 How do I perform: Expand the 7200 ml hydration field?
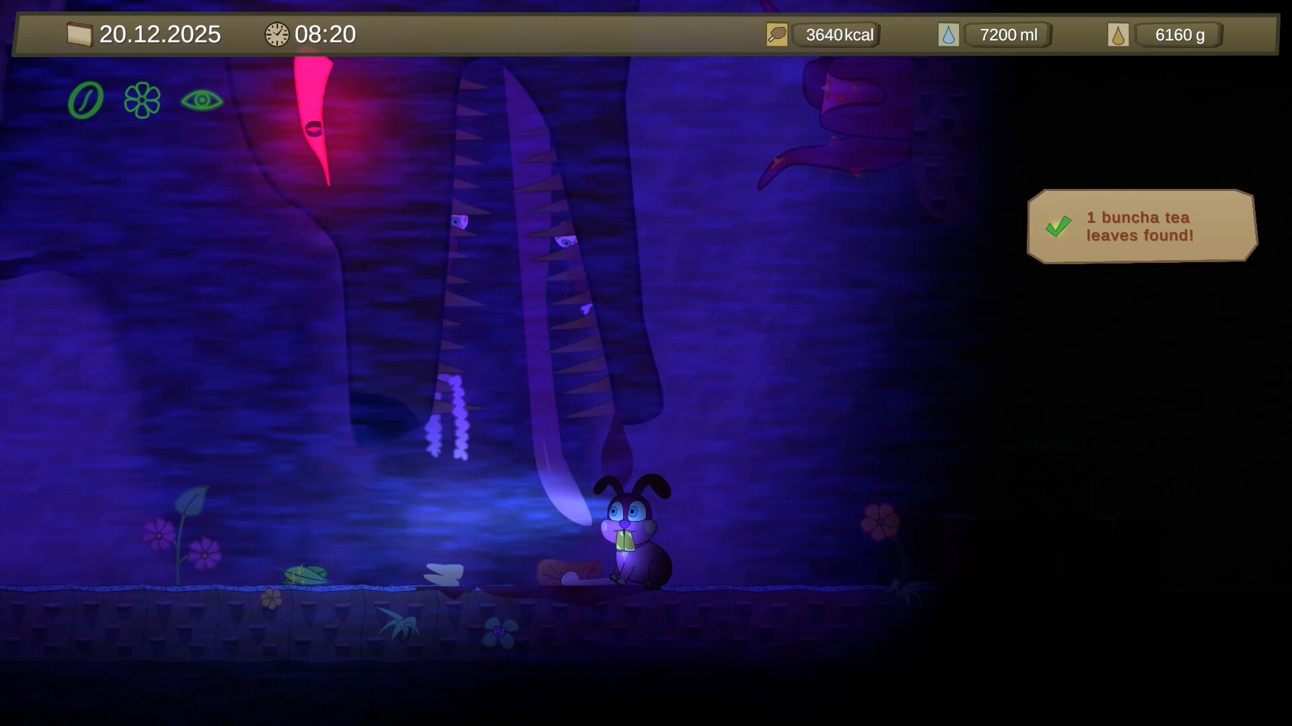coord(1008,34)
